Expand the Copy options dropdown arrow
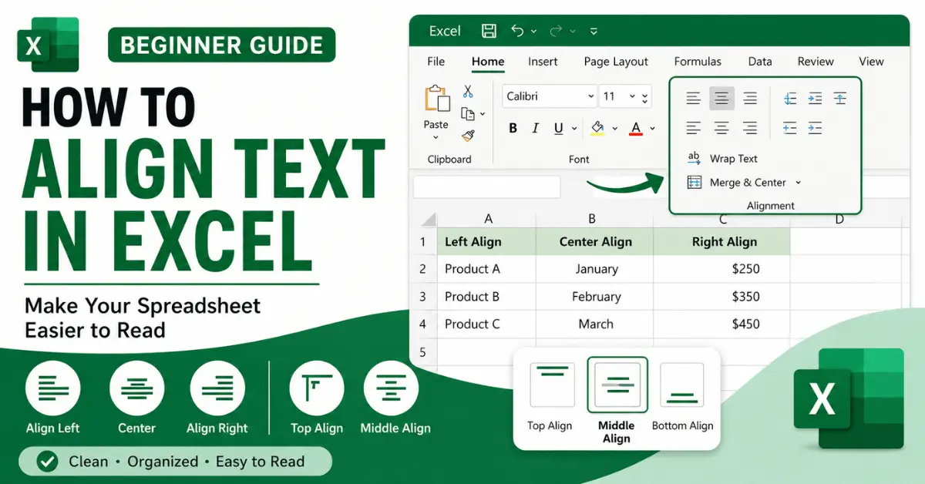Image resolution: width=925 pixels, height=484 pixels. coord(483,114)
